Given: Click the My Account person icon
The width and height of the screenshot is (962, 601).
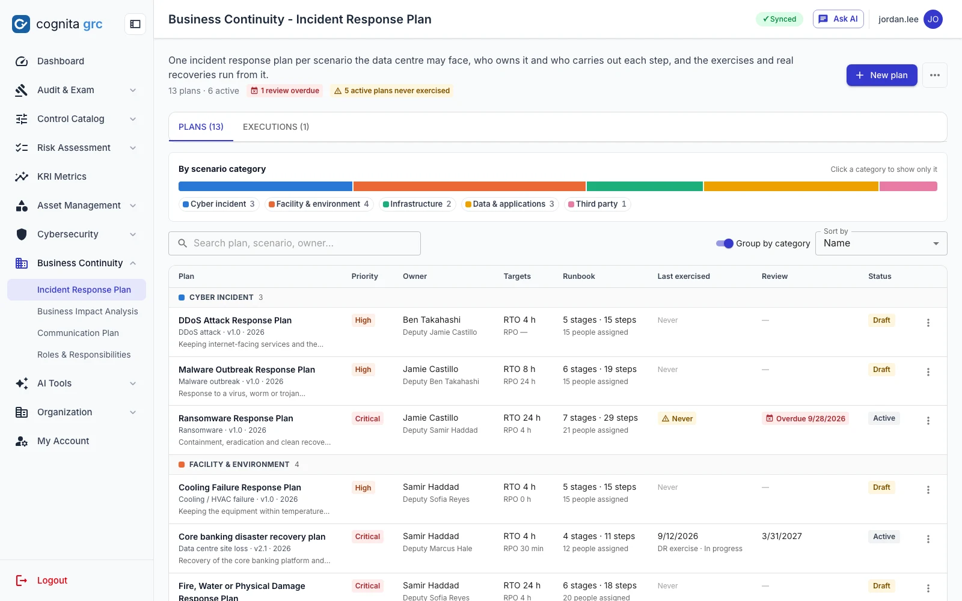Looking at the screenshot, I should [22, 441].
